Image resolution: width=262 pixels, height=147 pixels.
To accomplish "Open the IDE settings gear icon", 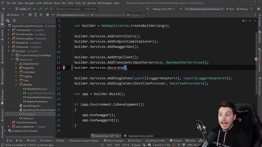I will tap(258, 9).
